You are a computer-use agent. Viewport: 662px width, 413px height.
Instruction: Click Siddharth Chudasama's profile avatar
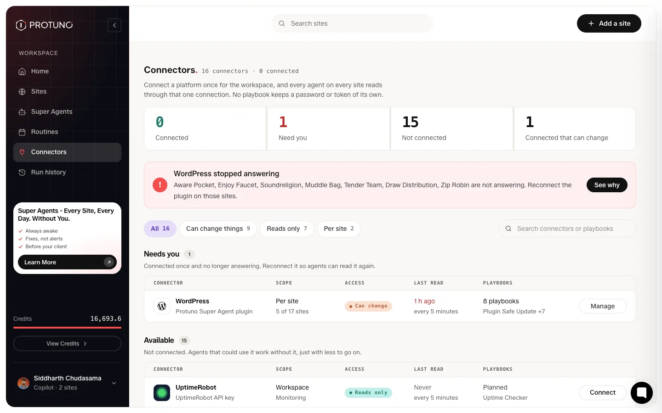(23, 383)
